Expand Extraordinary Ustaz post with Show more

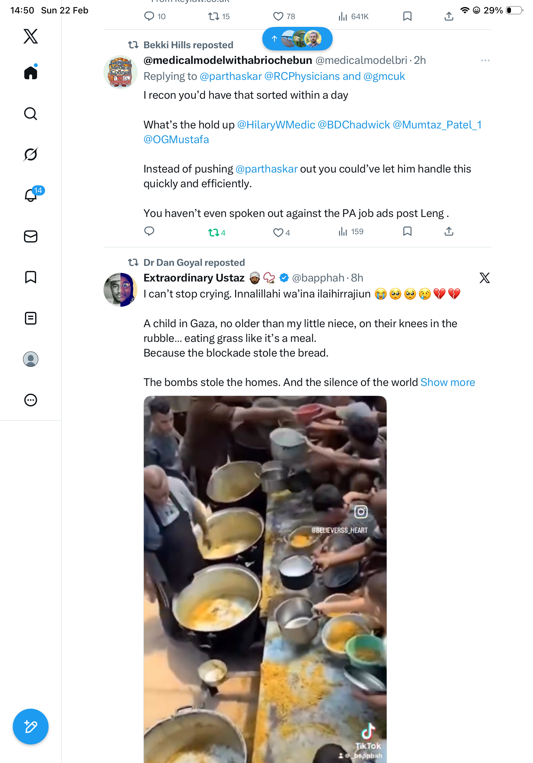pyautogui.click(x=447, y=382)
